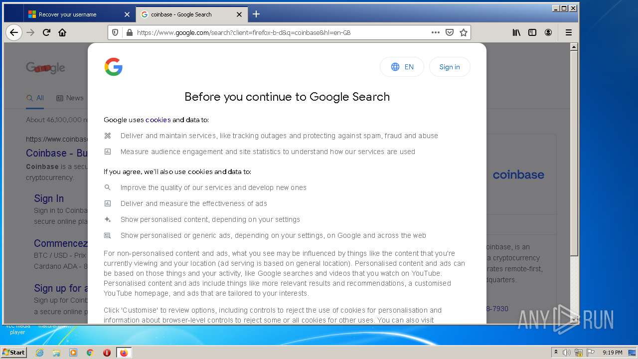Launch Chrome from the taskbar

click(90, 353)
